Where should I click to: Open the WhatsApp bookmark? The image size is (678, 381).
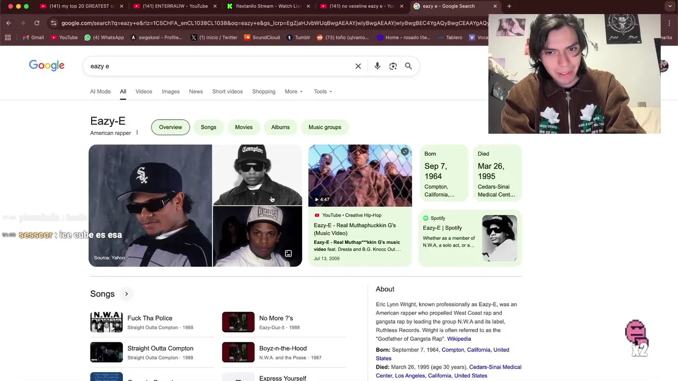[x=104, y=38]
